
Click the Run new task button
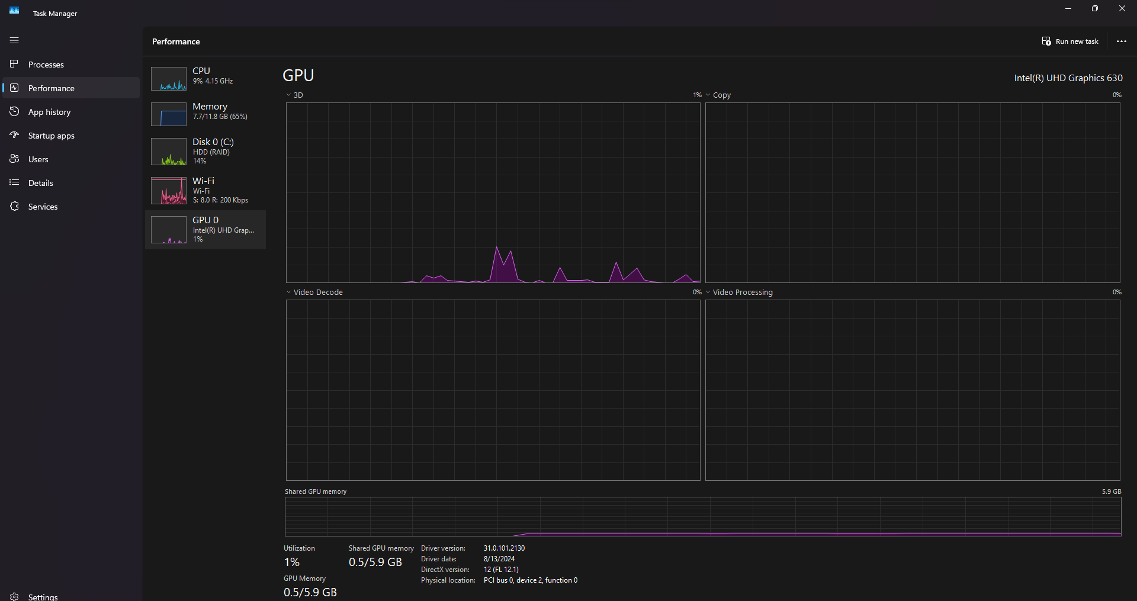click(x=1070, y=41)
